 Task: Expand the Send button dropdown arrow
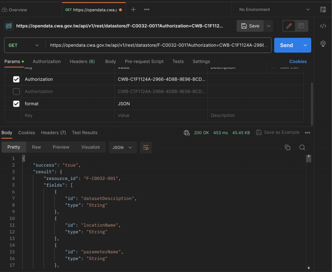tap(305, 45)
